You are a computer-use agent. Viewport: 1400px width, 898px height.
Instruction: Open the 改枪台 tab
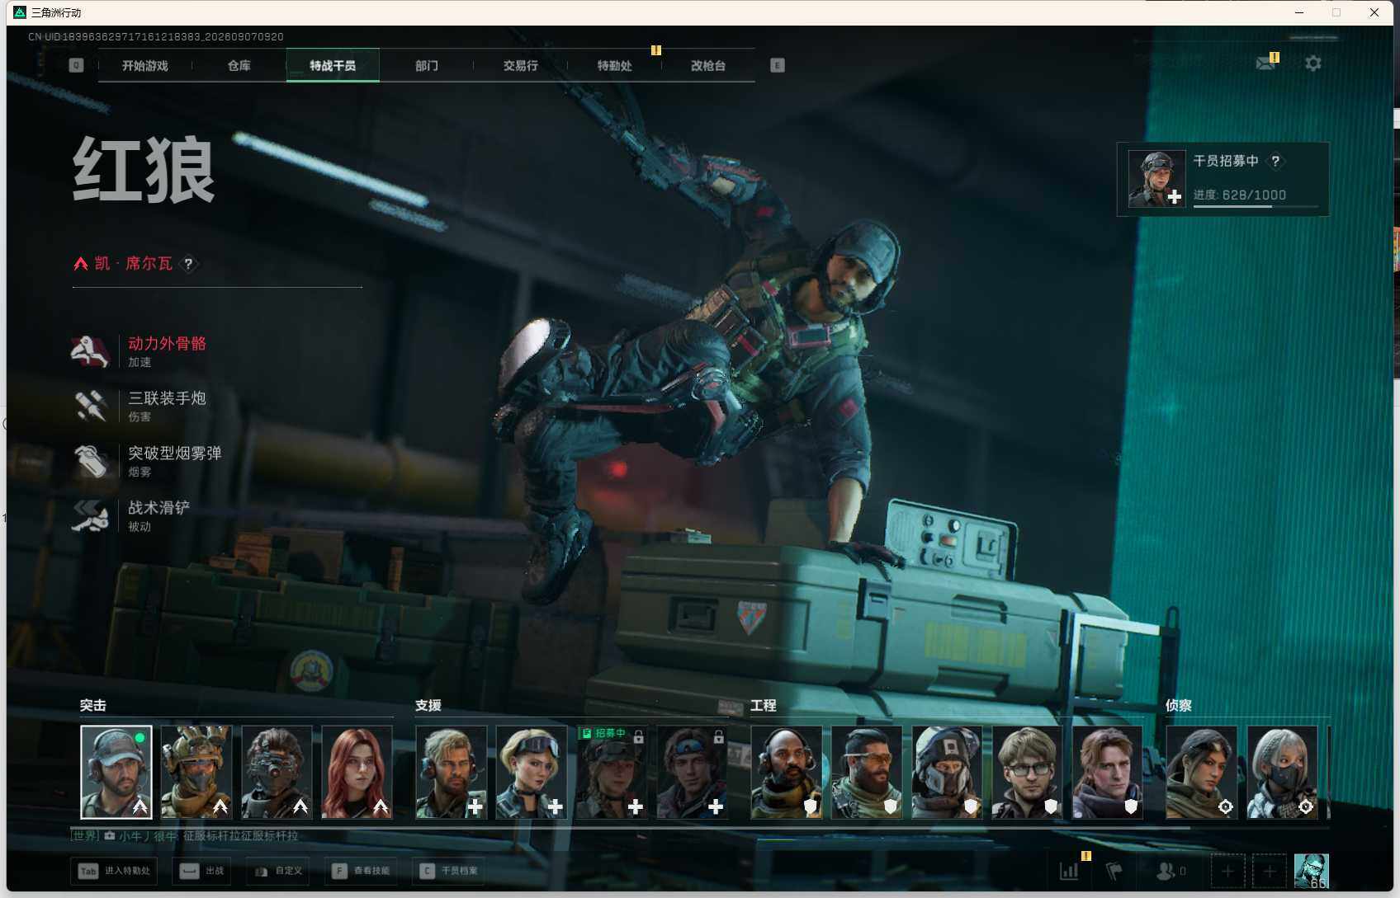pos(708,66)
